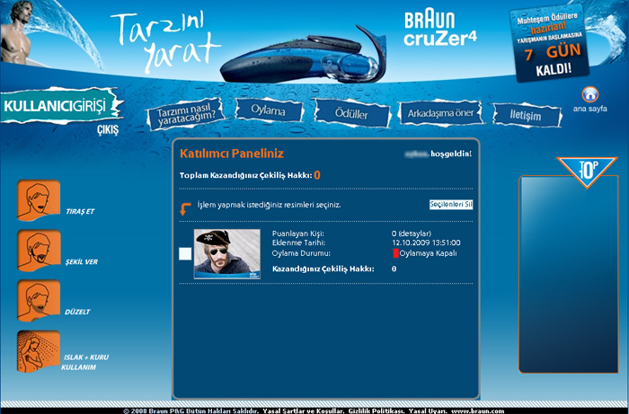Click the Puanlayan Kişi label
Image resolution: width=629 pixels, height=414 pixels.
click(x=297, y=233)
